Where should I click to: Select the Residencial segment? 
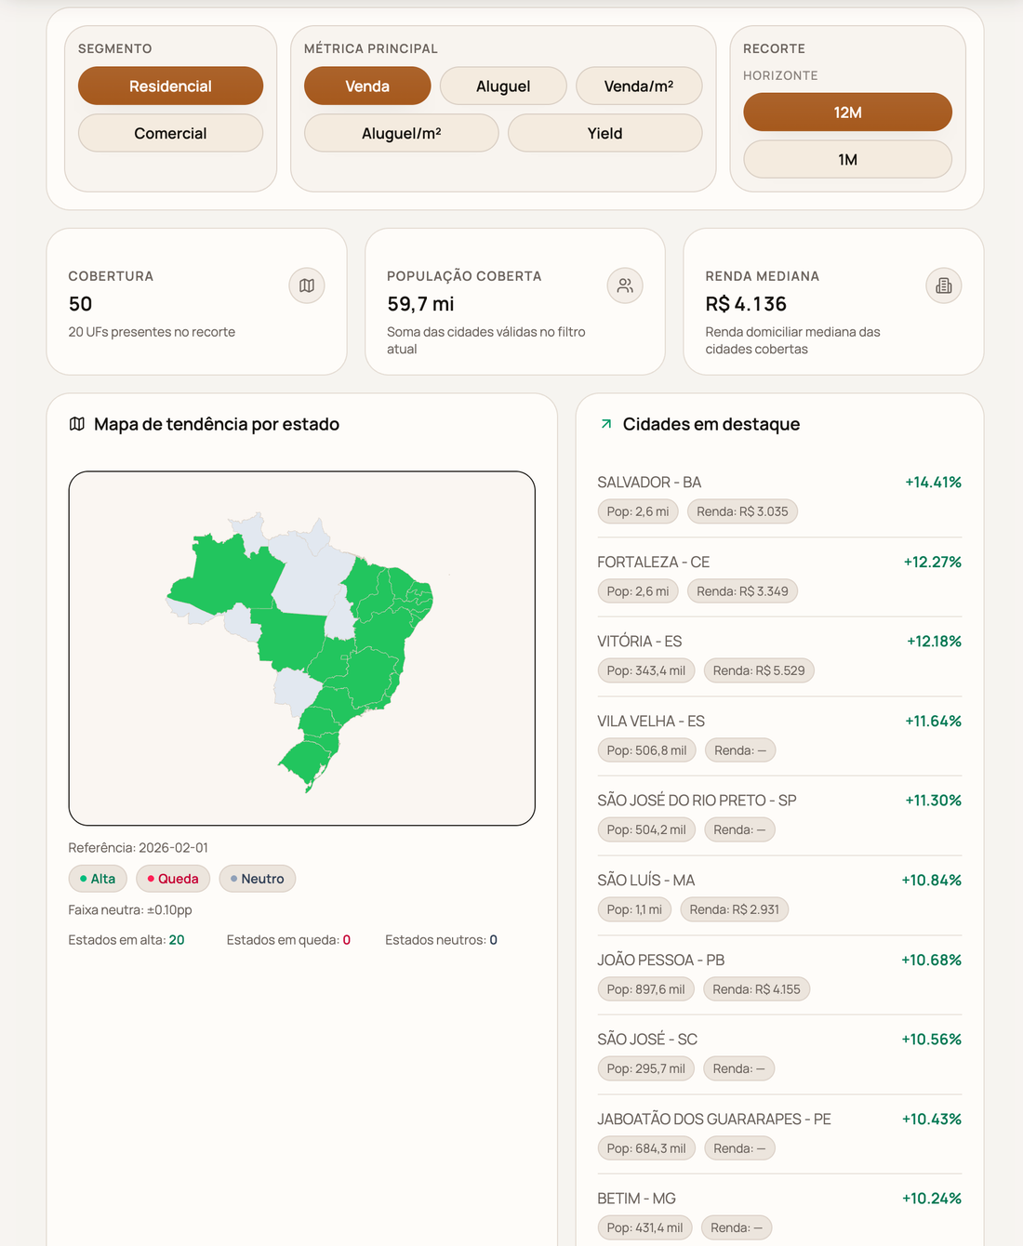(x=170, y=86)
